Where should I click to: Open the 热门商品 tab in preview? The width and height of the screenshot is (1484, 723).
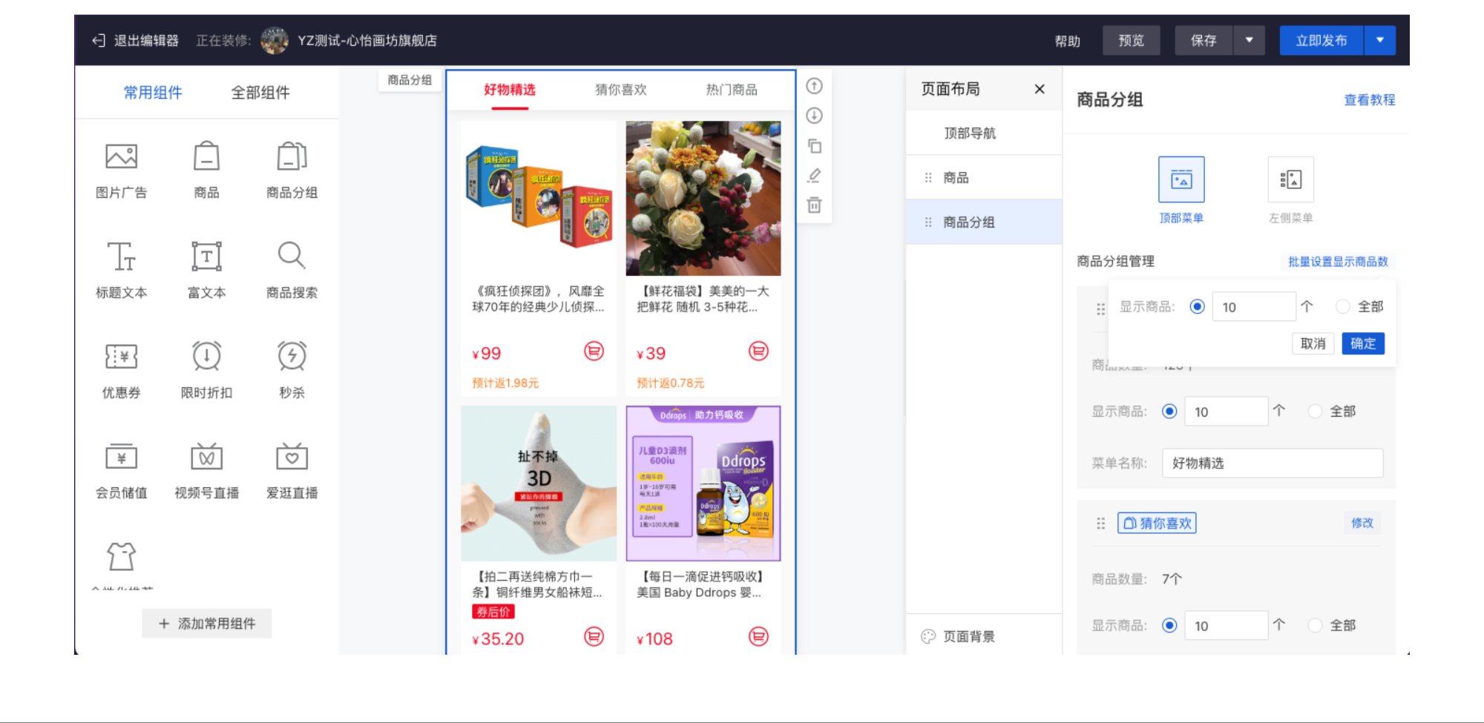tap(730, 90)
